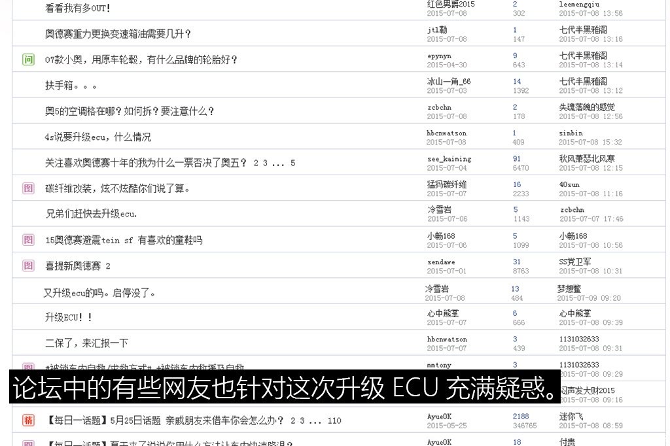Click last replier SS党卫军
Image resolution: width=670 pixels, height=446 pixels.
[574, 262]
